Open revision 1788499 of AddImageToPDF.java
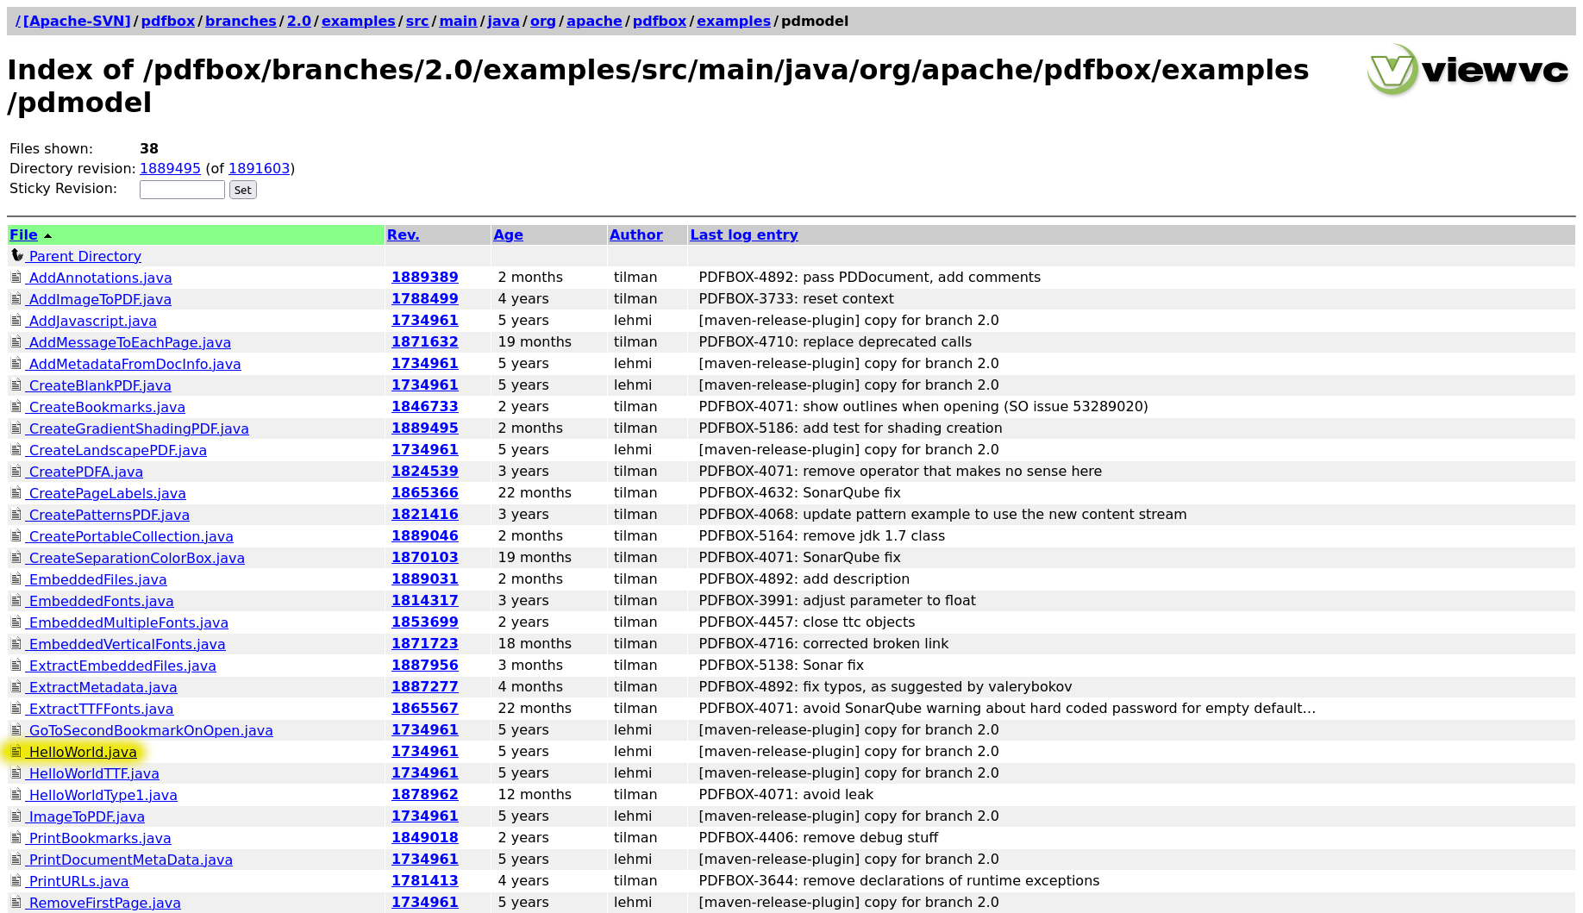Screen dimensions: 1583x913 [x=424, y=298]
